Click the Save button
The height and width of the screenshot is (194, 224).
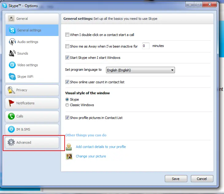(176, 179)
